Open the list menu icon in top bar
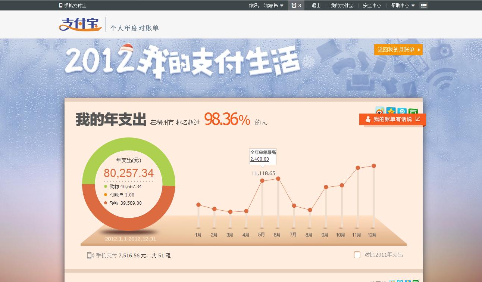Viewport: 482px width, 282px height. pyautogui.click(x=423, y=5)
